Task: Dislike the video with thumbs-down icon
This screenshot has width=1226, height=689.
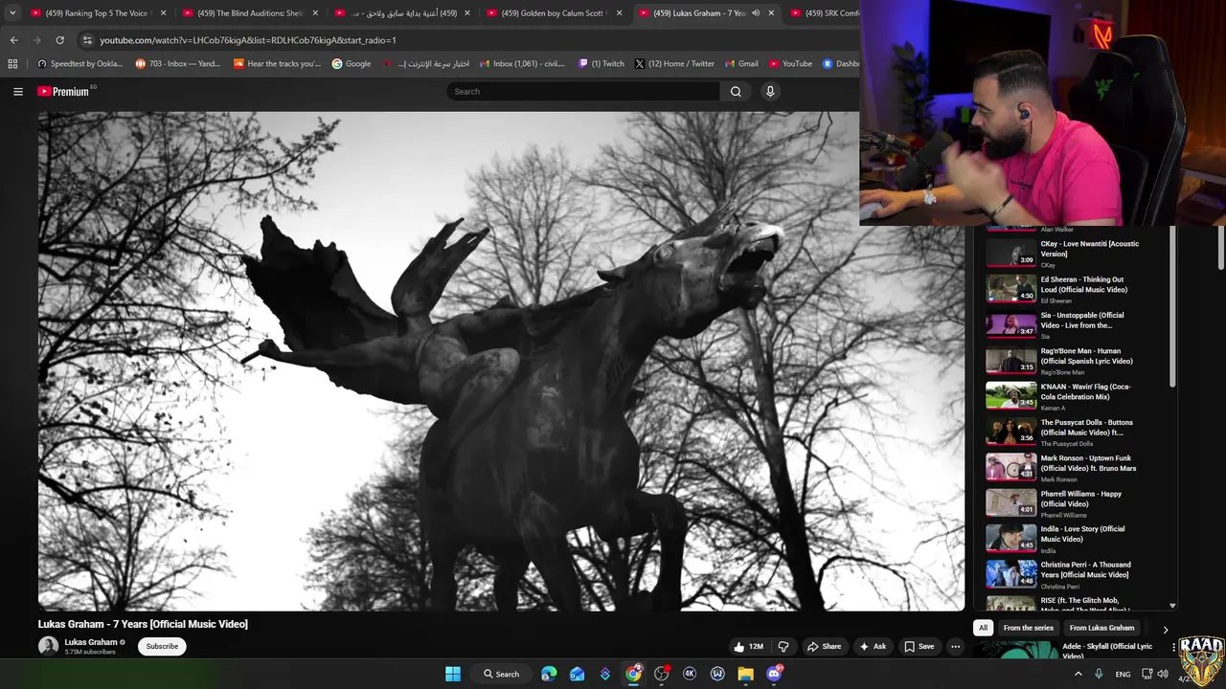Action: 783,647
